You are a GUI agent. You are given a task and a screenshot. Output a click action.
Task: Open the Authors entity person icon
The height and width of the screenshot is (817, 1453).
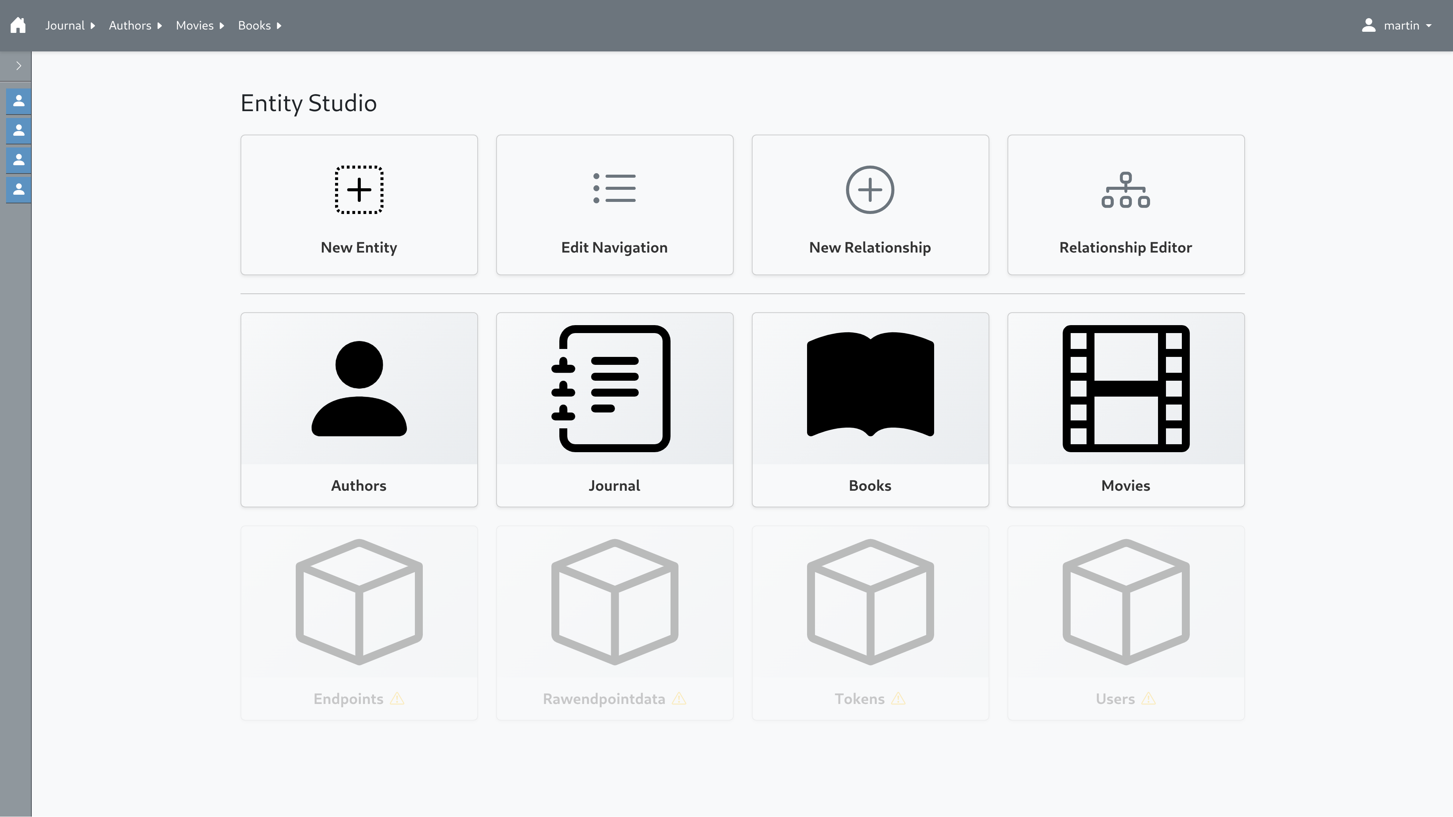pos(359,389)
